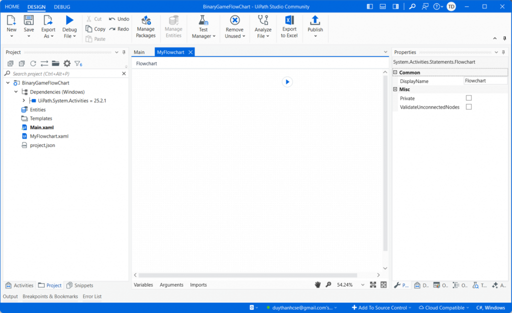Activate the pan hand tool

pos(317,284)
